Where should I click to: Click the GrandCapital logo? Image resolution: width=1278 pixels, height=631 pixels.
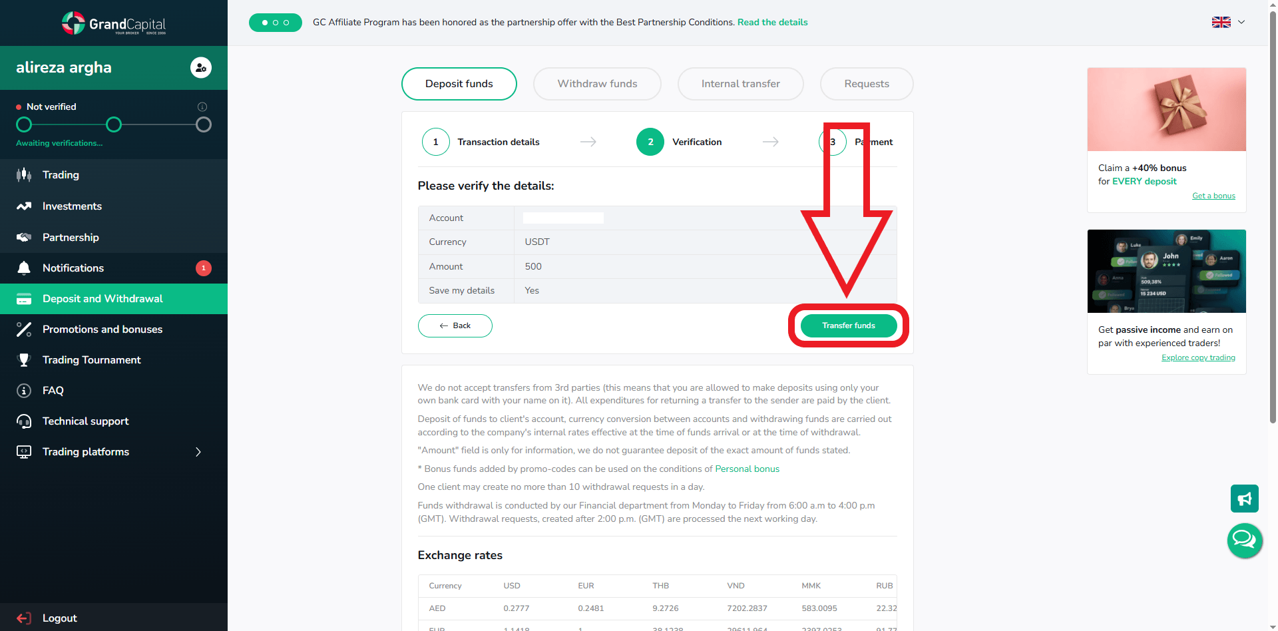(x=114, y=23)
